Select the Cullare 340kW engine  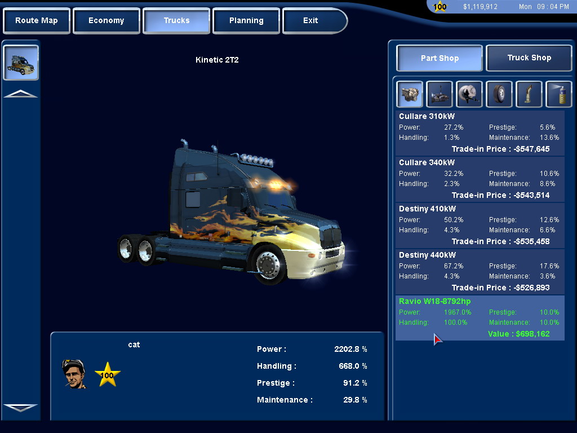480,179
